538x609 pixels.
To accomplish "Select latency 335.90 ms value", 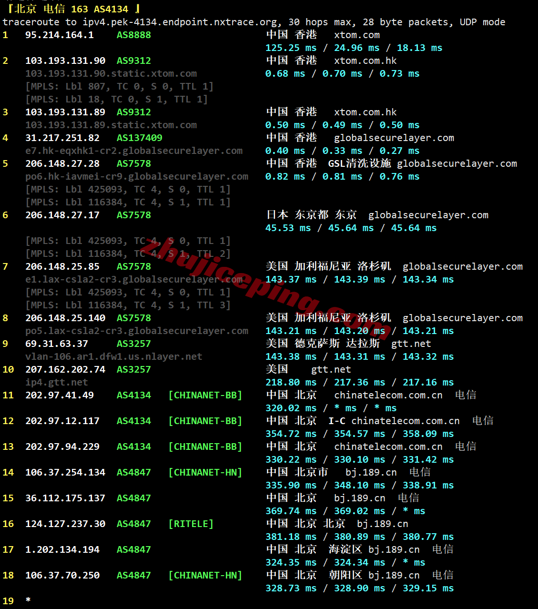I will [291, 485].
